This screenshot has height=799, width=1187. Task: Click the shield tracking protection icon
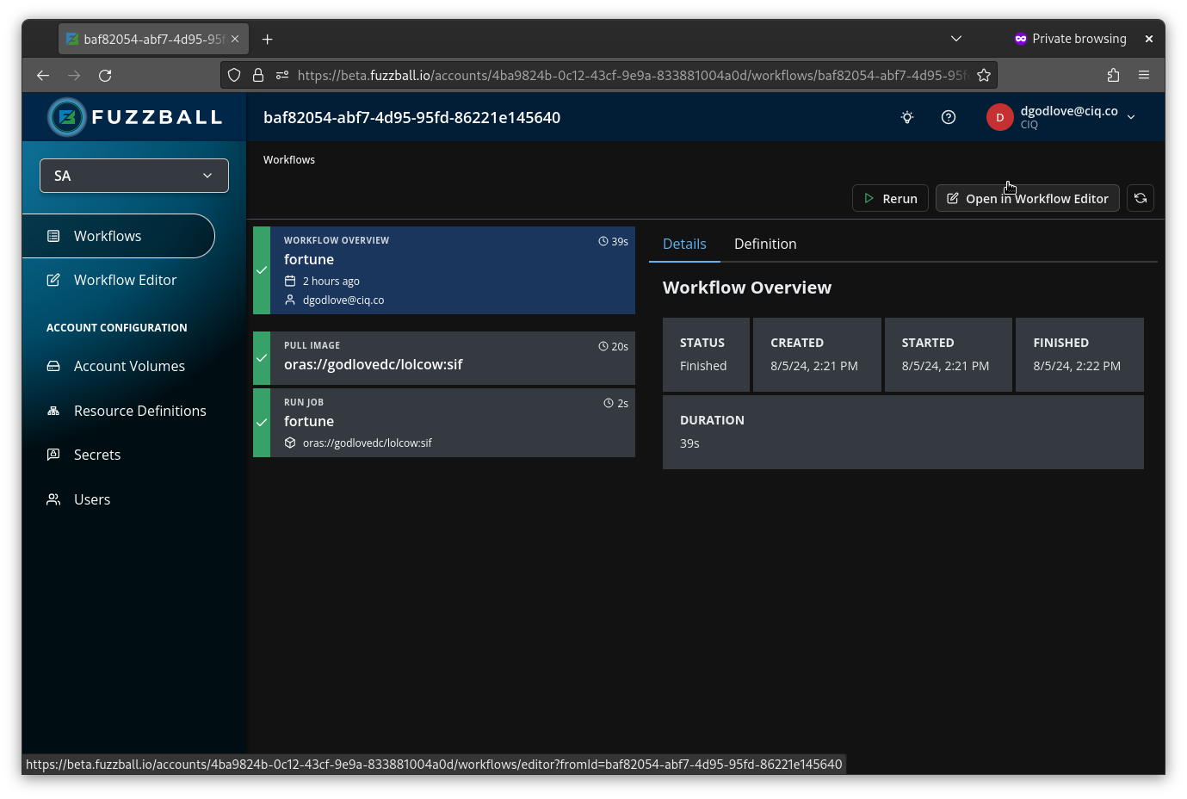(234, 76)
